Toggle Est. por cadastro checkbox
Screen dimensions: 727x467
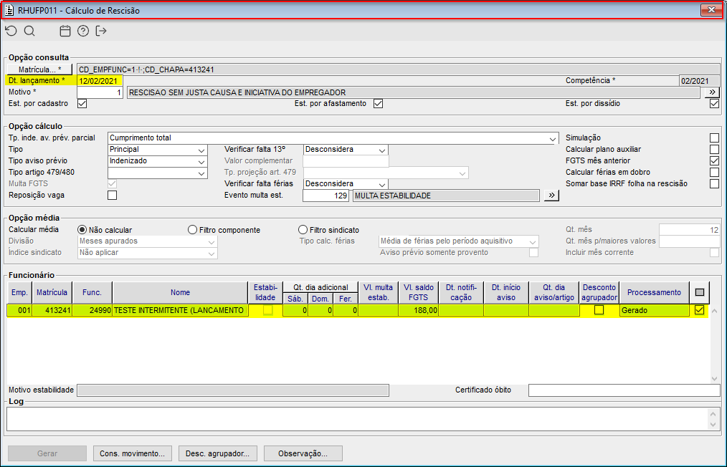point(82,103)
